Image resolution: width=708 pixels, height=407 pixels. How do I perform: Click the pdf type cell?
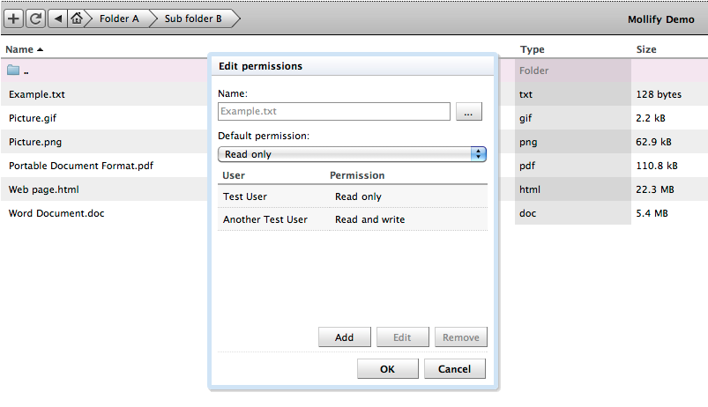tap(527, 166)
